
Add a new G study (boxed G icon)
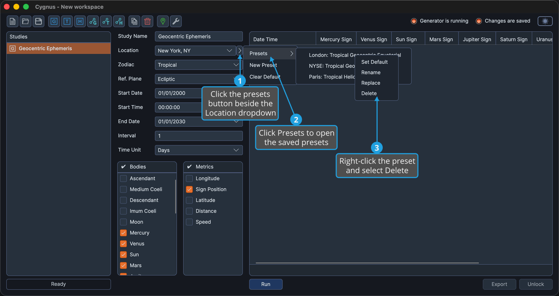pyautogui.click(x=54, y=21)
